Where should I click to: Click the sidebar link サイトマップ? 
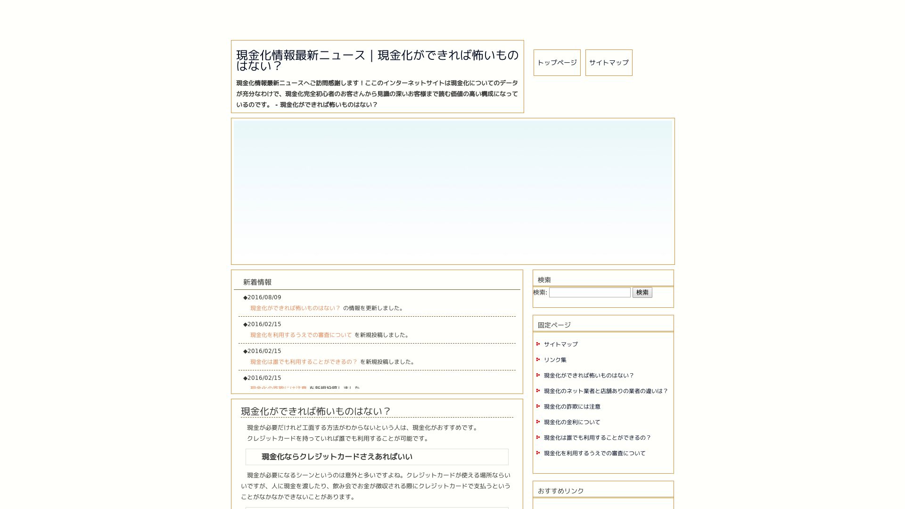[560, 345]
